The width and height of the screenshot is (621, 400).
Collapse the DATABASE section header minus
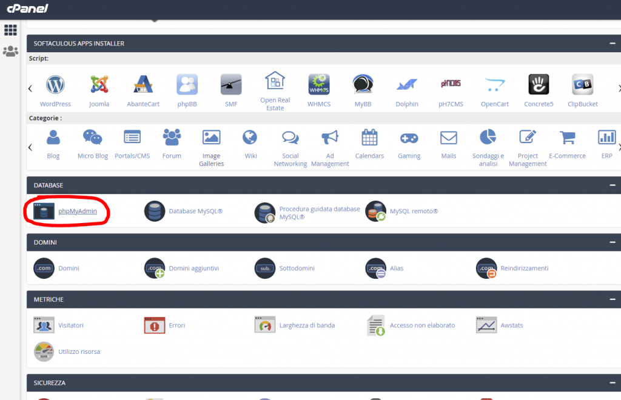(x=612, y=185)
